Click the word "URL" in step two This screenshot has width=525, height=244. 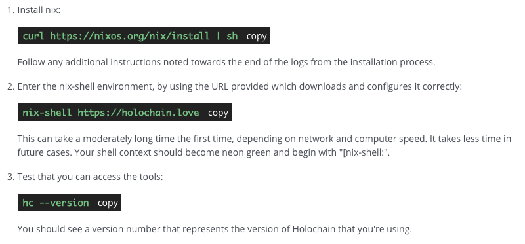click(220, 86)
